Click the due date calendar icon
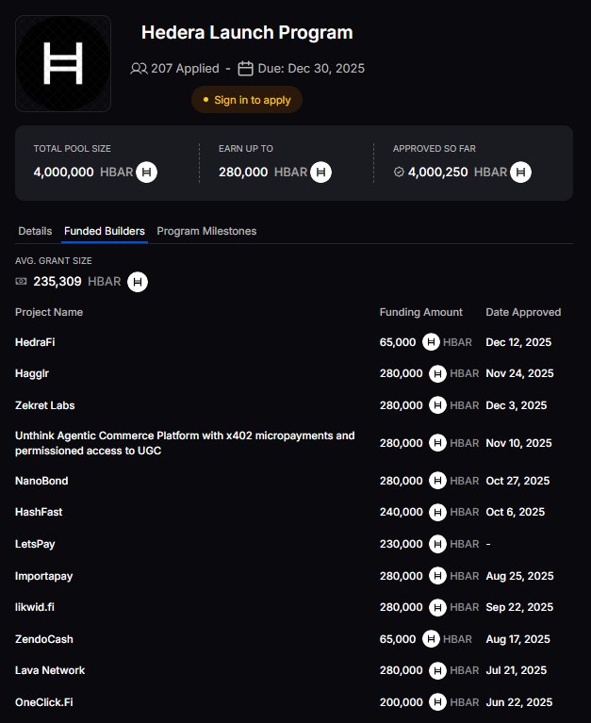The width and height of the screenshot is (591, 723). (245, 69)
